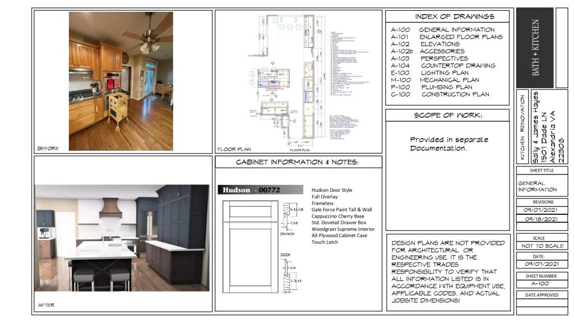The image size is (574, 323).
Task: Select the C-100 Construction Plan row
Action: (x=440, y=94)
